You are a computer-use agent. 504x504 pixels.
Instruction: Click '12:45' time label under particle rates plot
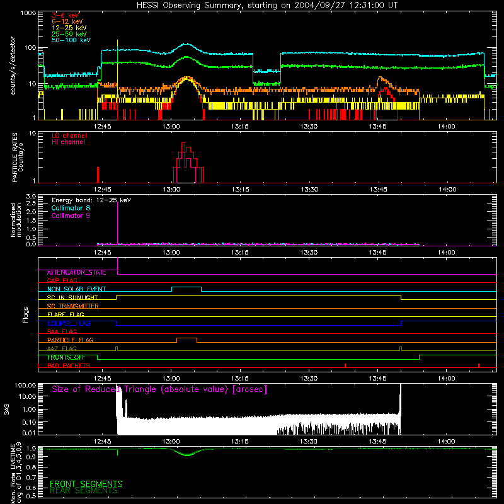[102, 190]
